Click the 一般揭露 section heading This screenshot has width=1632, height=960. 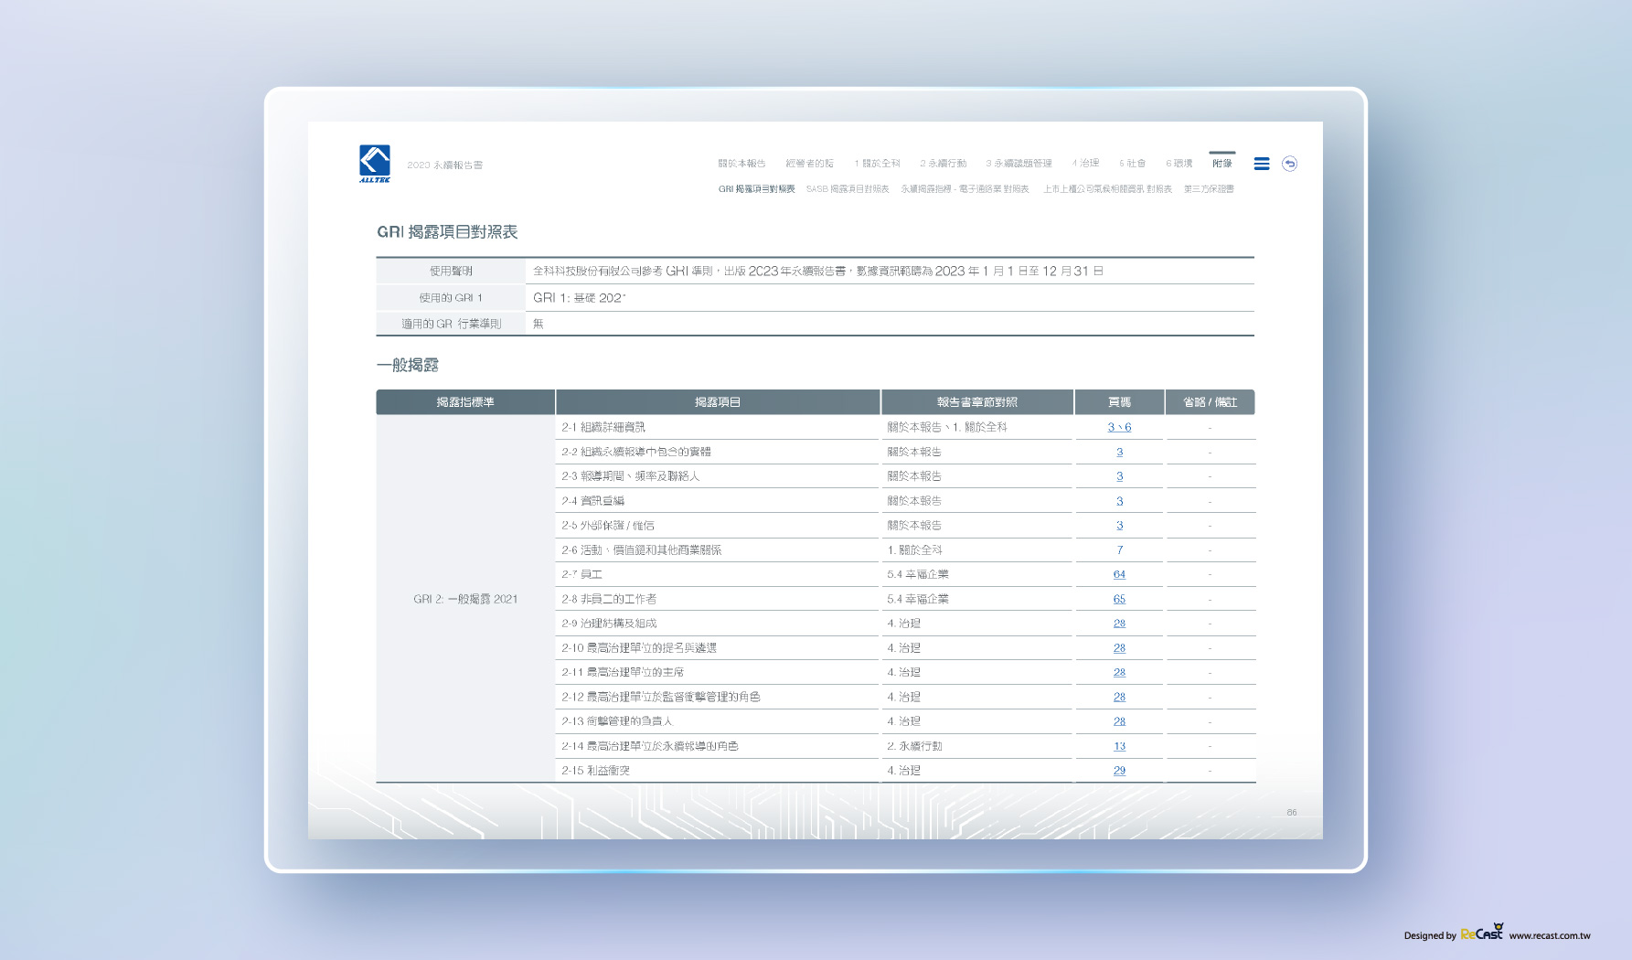pos(408,365)
